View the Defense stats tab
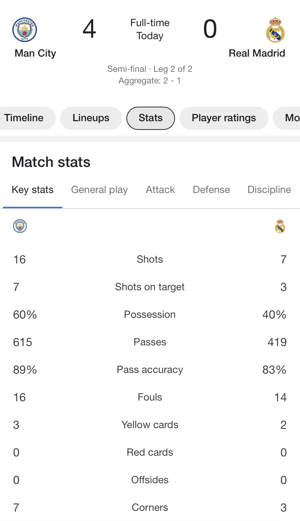This screenshot has height=521, width=300. 211,190
